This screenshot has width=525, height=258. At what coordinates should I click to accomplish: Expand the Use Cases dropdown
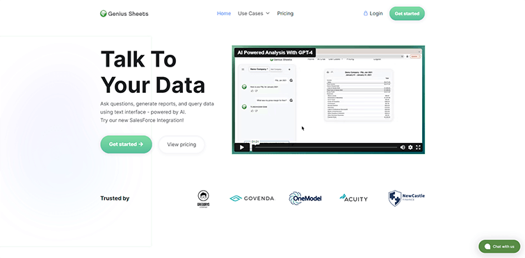coord(253,13)
